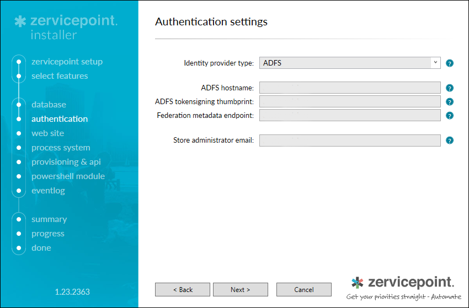
Task: Click the zervicepoint installer logo asterisk
Action: click(20, 21)
